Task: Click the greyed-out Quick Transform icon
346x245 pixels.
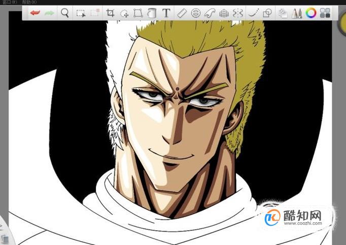Action: [95, 13]
